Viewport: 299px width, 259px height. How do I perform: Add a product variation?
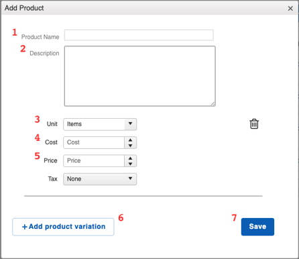63,227
